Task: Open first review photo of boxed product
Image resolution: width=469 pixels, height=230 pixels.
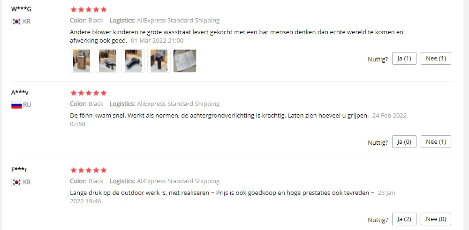Action: [x=81, y=61]
